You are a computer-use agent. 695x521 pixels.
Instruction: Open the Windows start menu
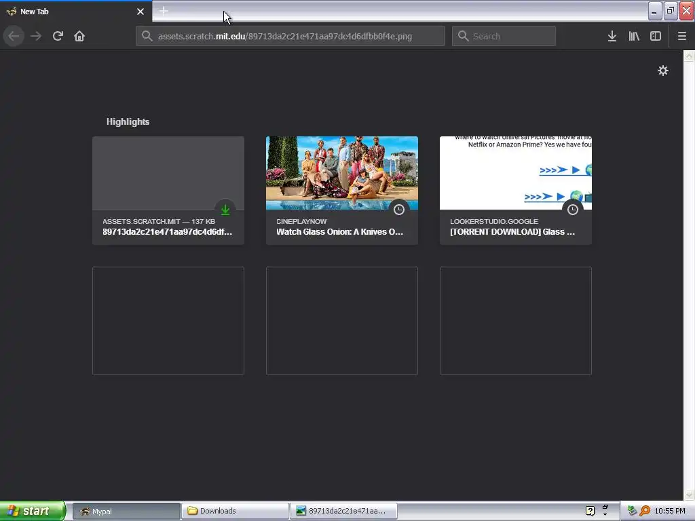(x=33, y=511)
